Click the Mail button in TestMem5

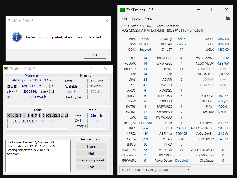point(91,153)
